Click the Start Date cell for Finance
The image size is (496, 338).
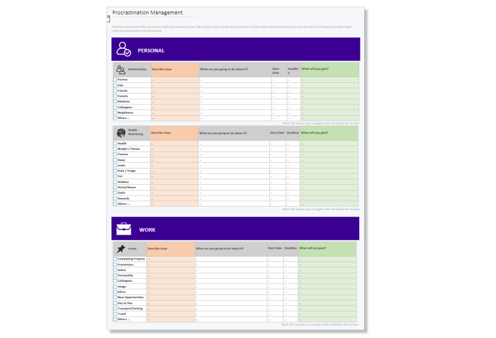[278, 155]
